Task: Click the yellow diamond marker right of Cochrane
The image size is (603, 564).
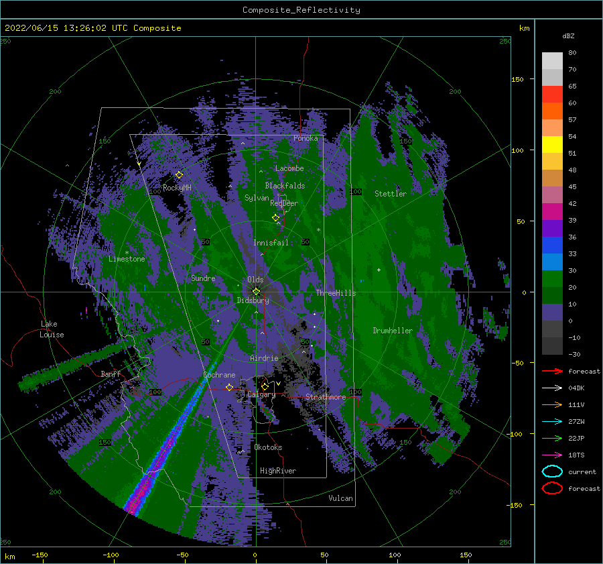Action: [x=229, y=387]
